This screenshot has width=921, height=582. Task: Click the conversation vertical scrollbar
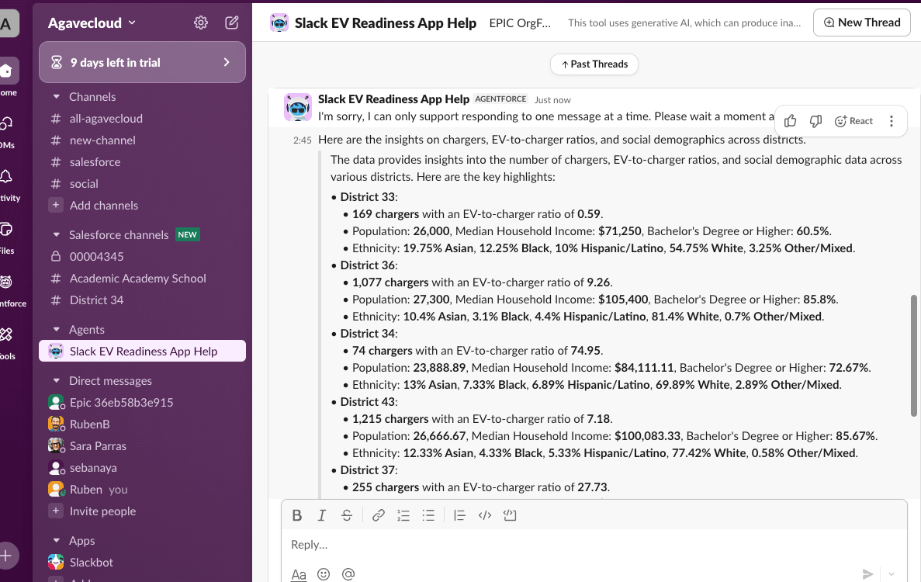point(913,356)
